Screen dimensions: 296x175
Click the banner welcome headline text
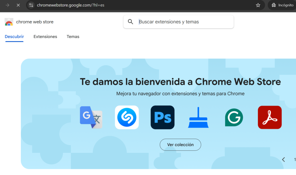click(x=180, y=82)
